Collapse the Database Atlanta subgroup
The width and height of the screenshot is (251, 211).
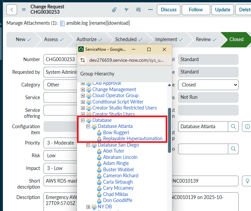[88, 127]
